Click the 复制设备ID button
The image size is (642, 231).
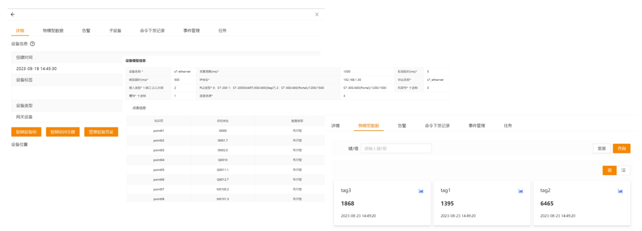coord(26,132)
